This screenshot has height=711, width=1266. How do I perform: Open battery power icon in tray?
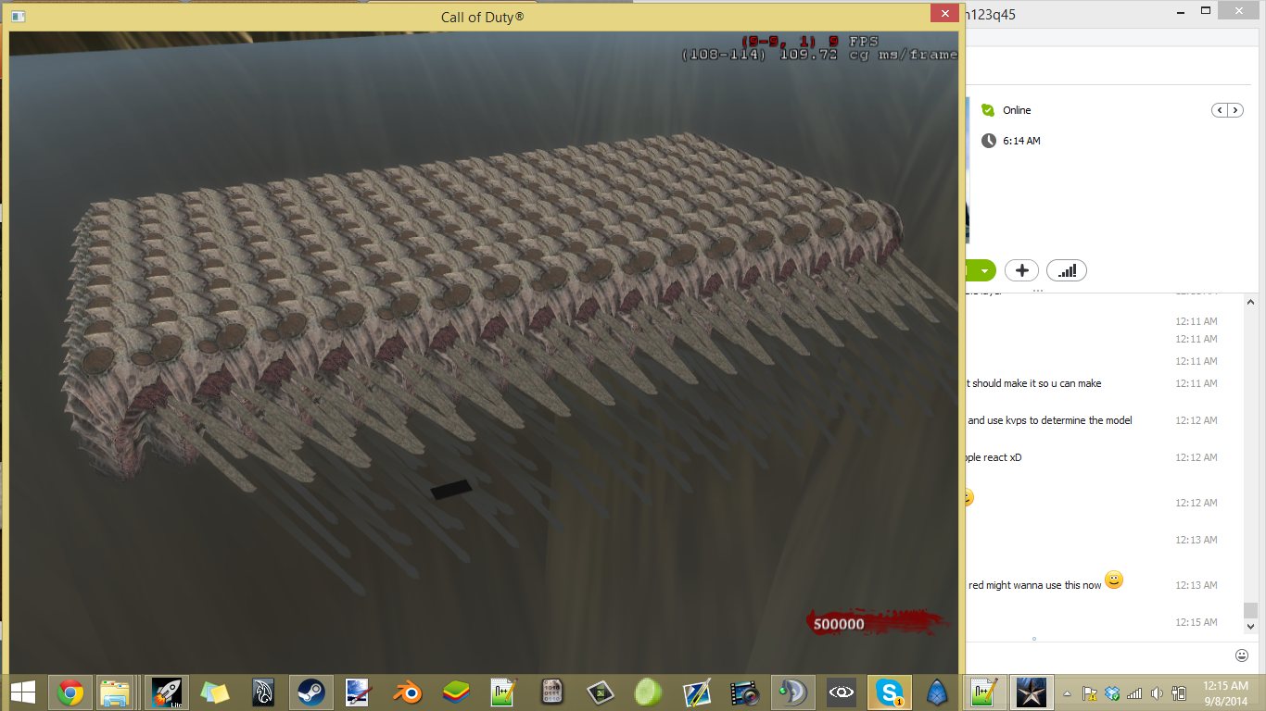pyautogui.click(x=1180, y=692)
